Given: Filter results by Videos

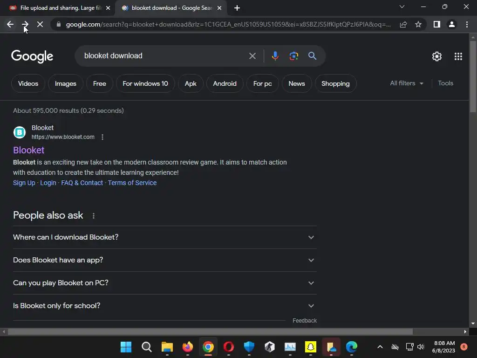Looking at the screenshot, I should click(28, 83).
